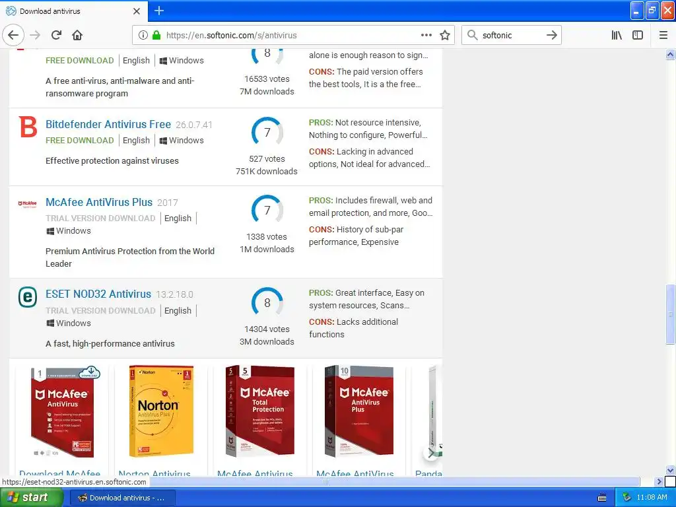Advance the product carousel with the arrow
The image size is (676, 507).
(430, 453)
